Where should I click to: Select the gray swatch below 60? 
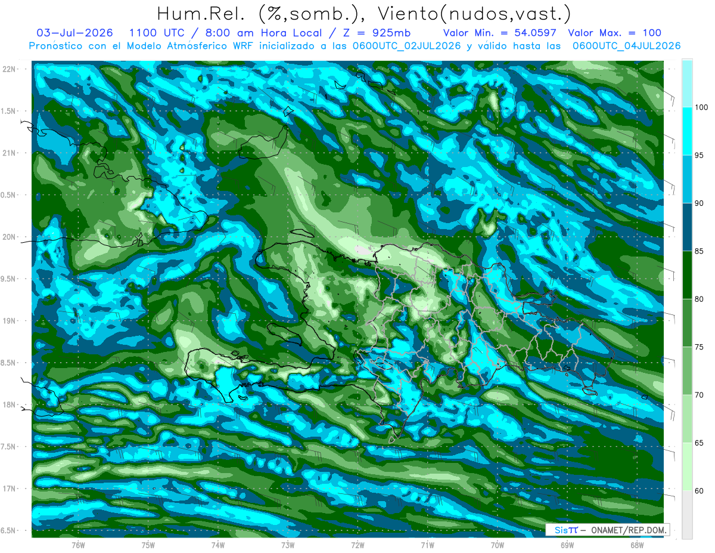click(687, 515)
